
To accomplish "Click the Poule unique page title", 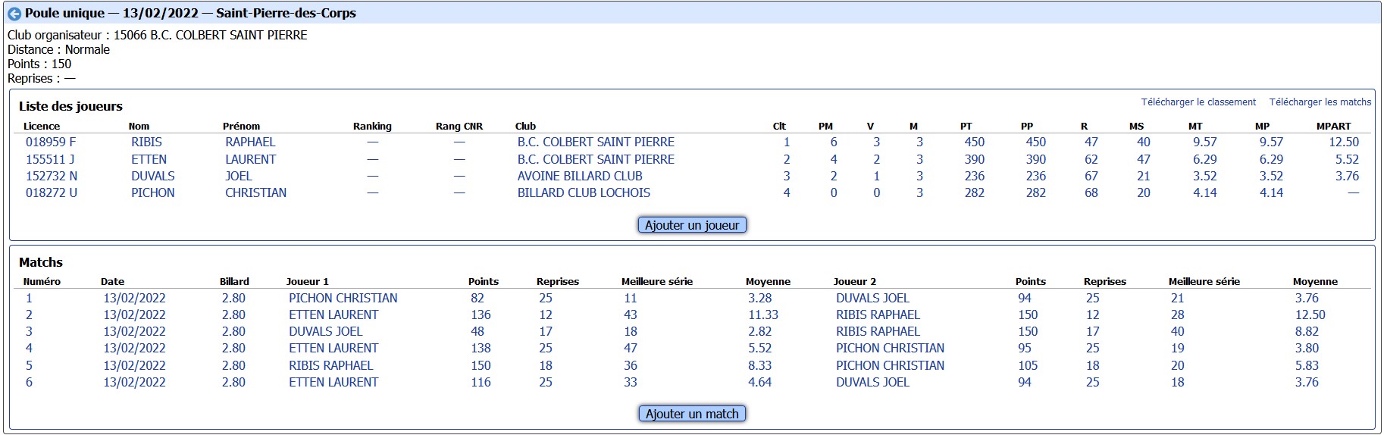I will pyautogui.click(x=190, y=13).
